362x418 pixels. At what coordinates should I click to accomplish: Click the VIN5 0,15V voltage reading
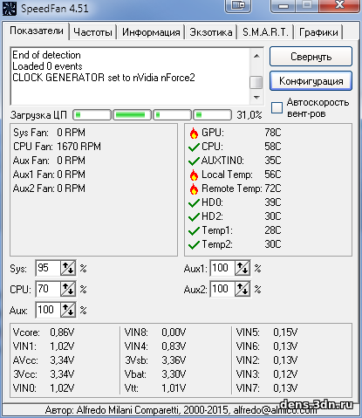click(267, 332)
